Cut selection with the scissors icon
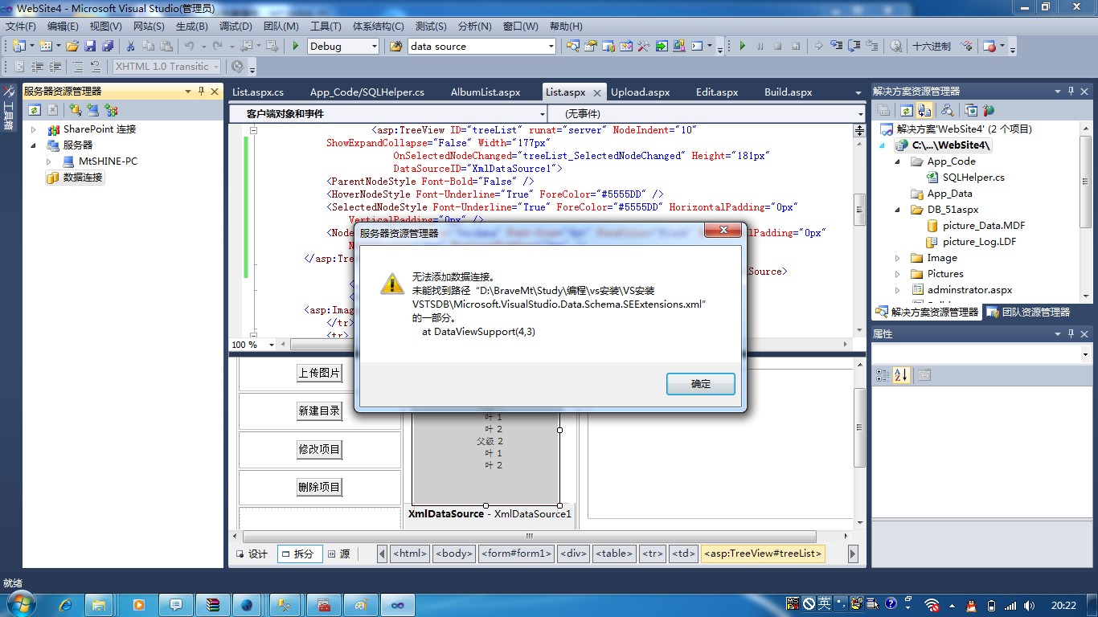Image resolution: width=1098 pixels, height=617 pixels. (130, 47)
